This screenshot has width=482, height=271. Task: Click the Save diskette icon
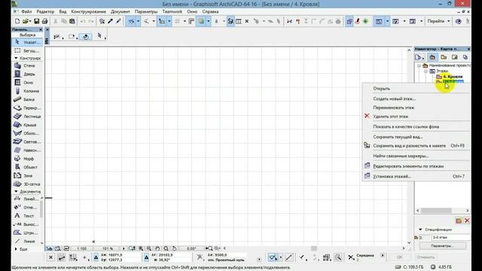click(x=37, y=21)
